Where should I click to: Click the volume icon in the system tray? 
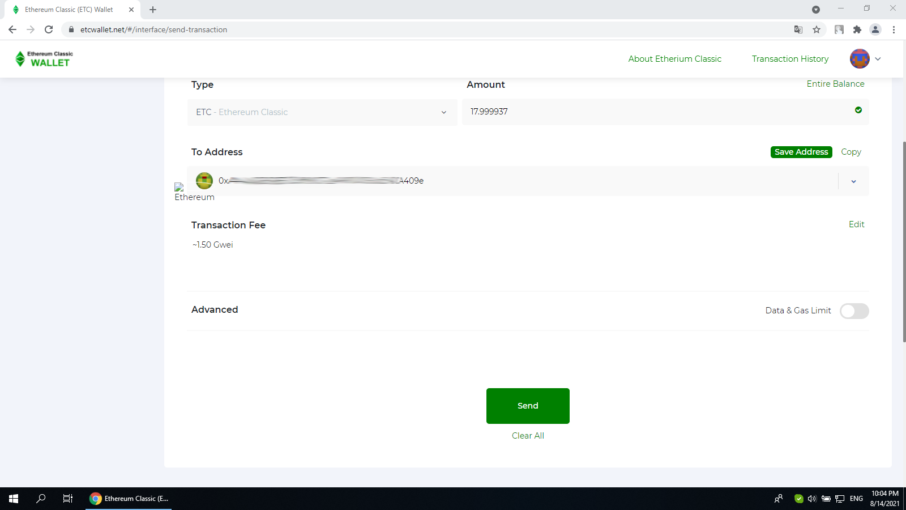813,499
